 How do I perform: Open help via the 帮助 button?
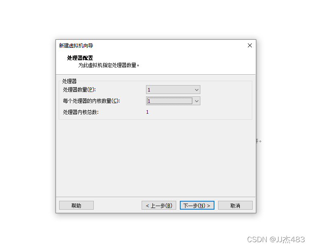[76, 206]
